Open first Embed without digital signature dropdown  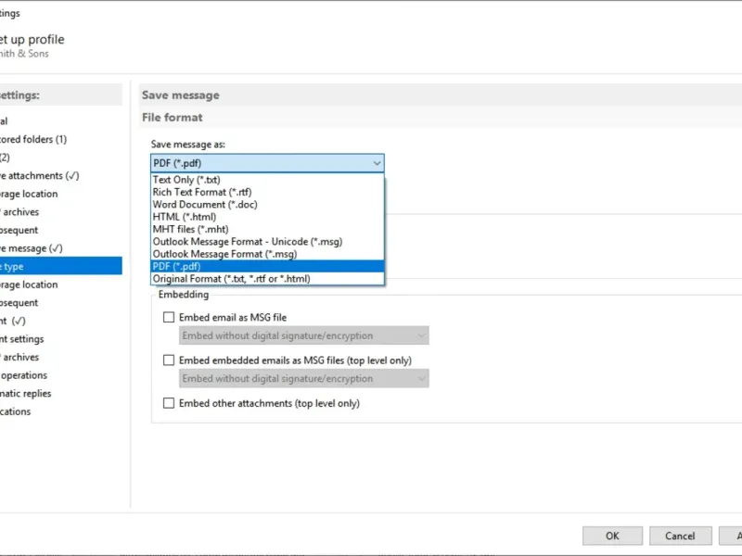point(303,335)
